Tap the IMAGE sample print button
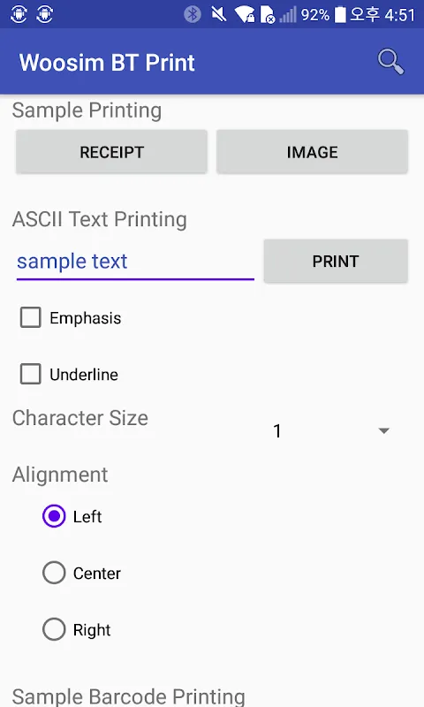The width and height of the screenshot is (424, 707). tap(312, 152)
